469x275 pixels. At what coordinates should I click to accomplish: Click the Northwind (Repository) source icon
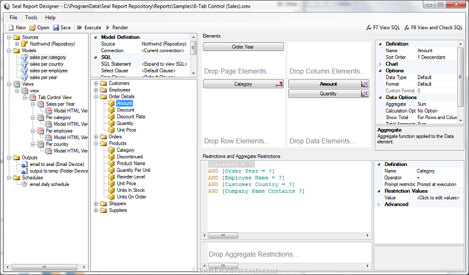pyautogui.click(x=25, y=44)
